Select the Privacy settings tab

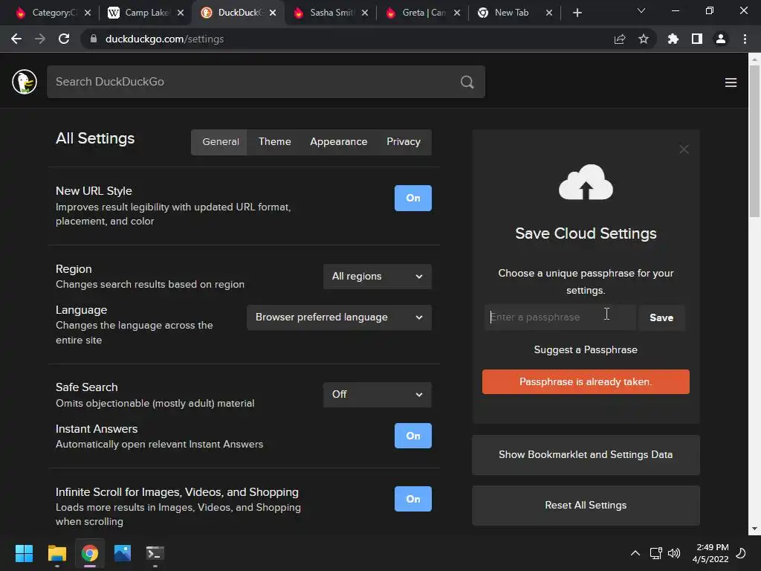point(404,142)
